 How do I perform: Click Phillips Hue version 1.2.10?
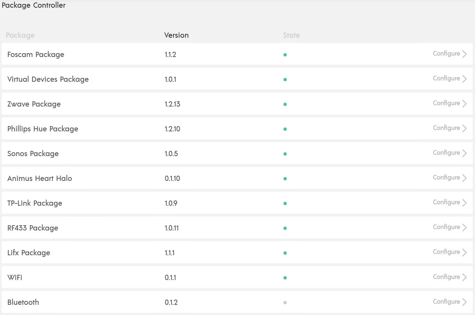coord(172,129)
